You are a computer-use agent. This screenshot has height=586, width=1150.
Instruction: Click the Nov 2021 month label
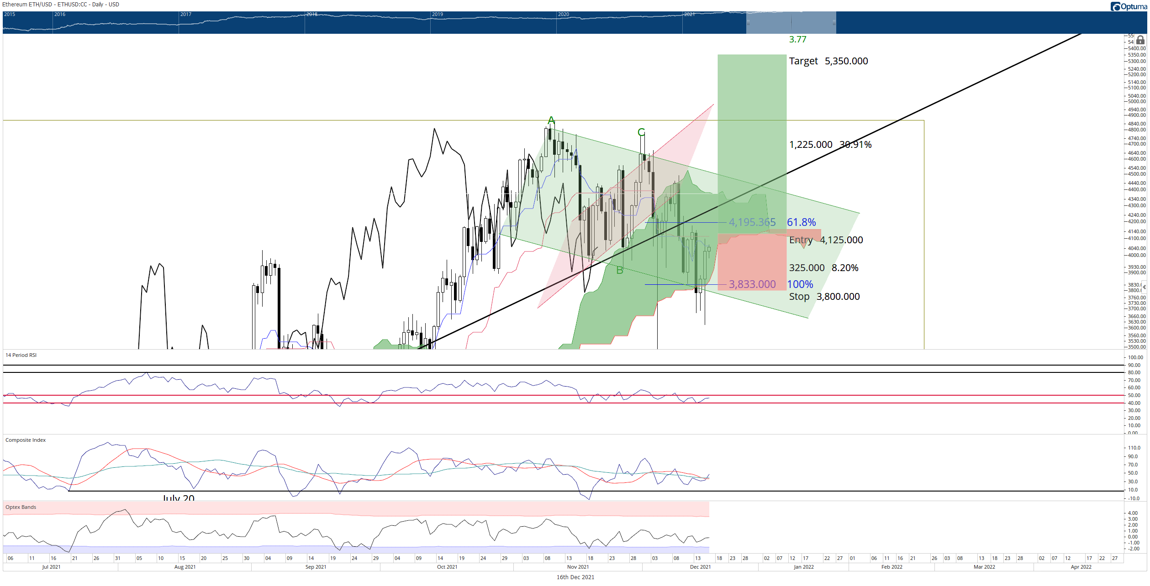coord(578,567)
